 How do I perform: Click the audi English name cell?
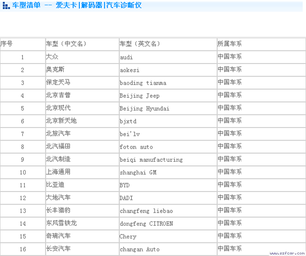click(126, 57)
